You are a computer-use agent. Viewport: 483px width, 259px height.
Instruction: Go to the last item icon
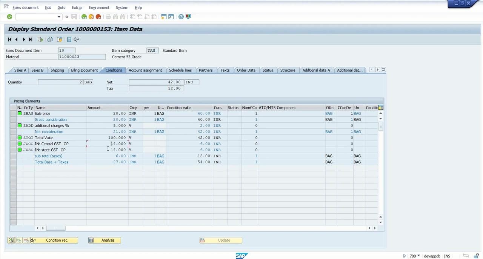31,40
